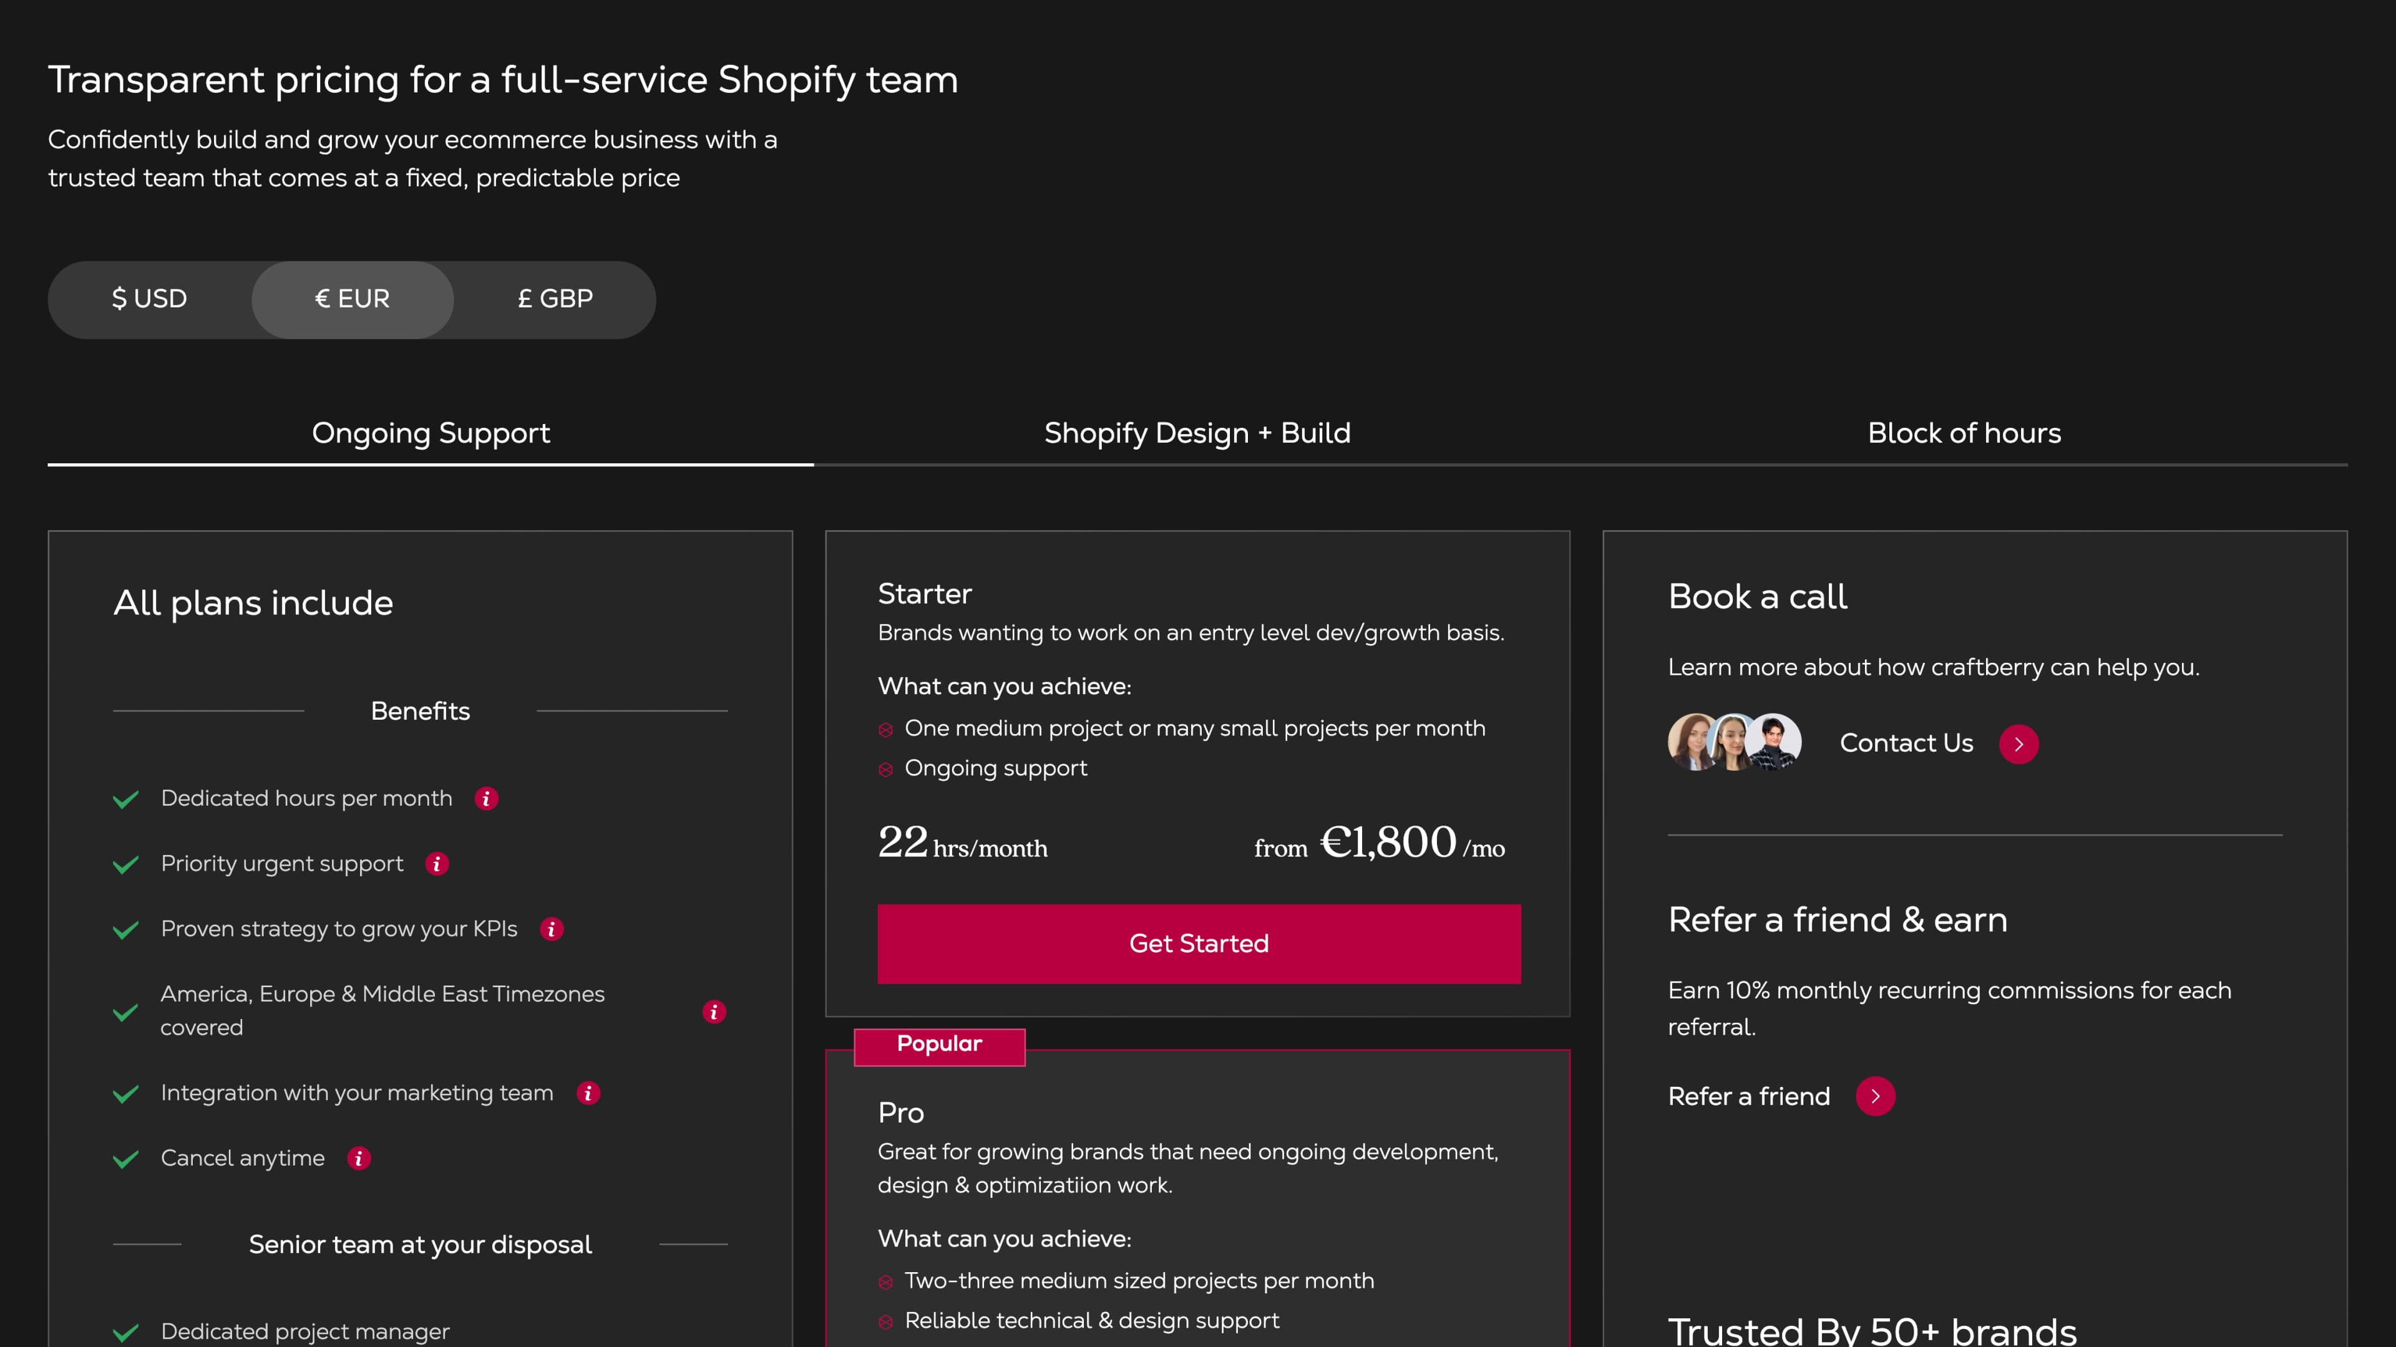
Task: Click the team member avatars
Action: (x=1734, y=742)
